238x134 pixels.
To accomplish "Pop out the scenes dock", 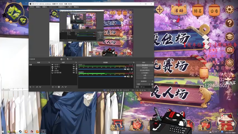I will [49, 63].
